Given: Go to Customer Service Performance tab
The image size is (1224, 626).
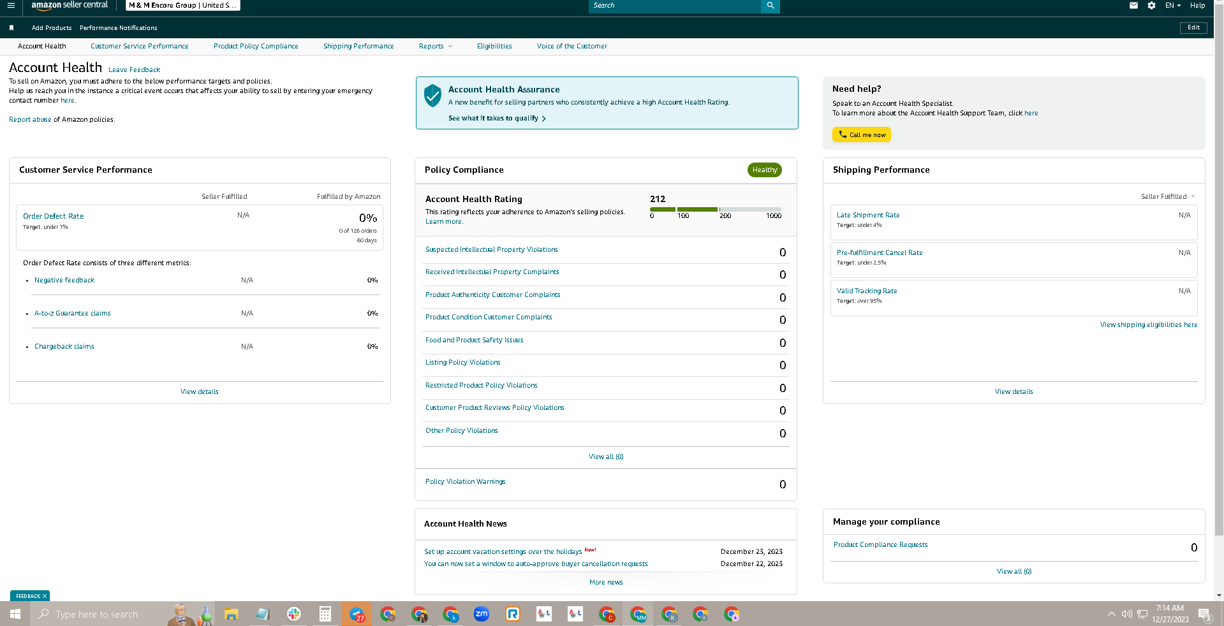Looking at the screenshot, I should (140, 46).
